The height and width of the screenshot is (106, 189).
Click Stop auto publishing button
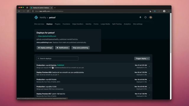[81, 48]
